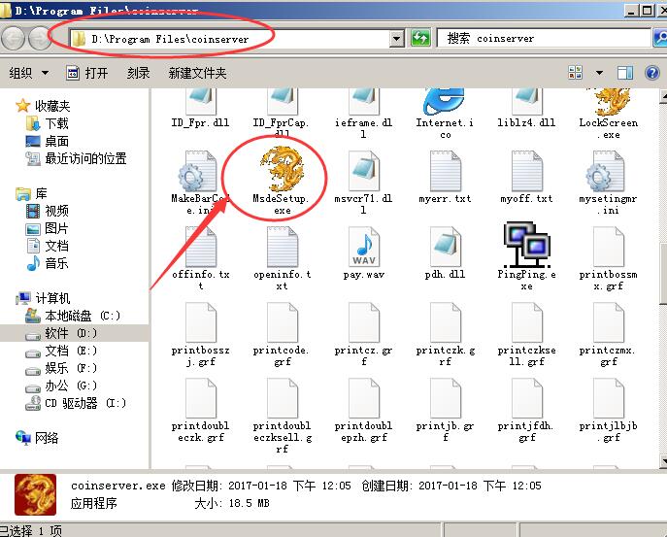This screenshot has height=537, width=667.
Task: Click the help question mark icon
Action: coord(652,73)
